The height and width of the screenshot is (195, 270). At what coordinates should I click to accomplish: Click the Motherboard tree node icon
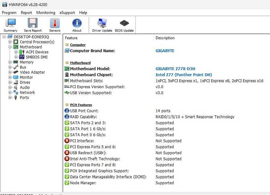[x=16, y=47]
